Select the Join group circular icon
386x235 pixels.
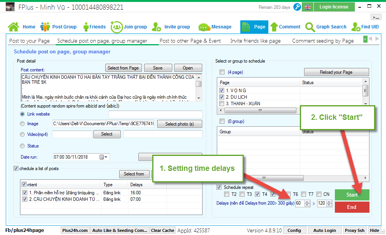(x=116, y=27)
